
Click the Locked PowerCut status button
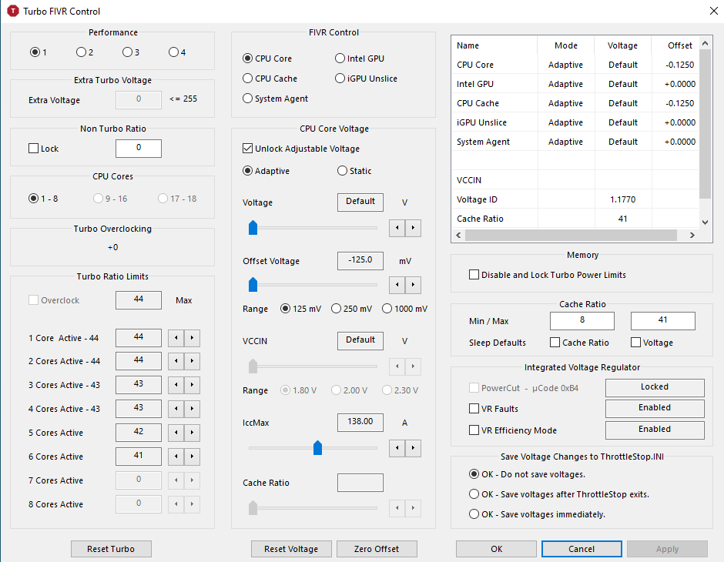click(x=655, y=387)
